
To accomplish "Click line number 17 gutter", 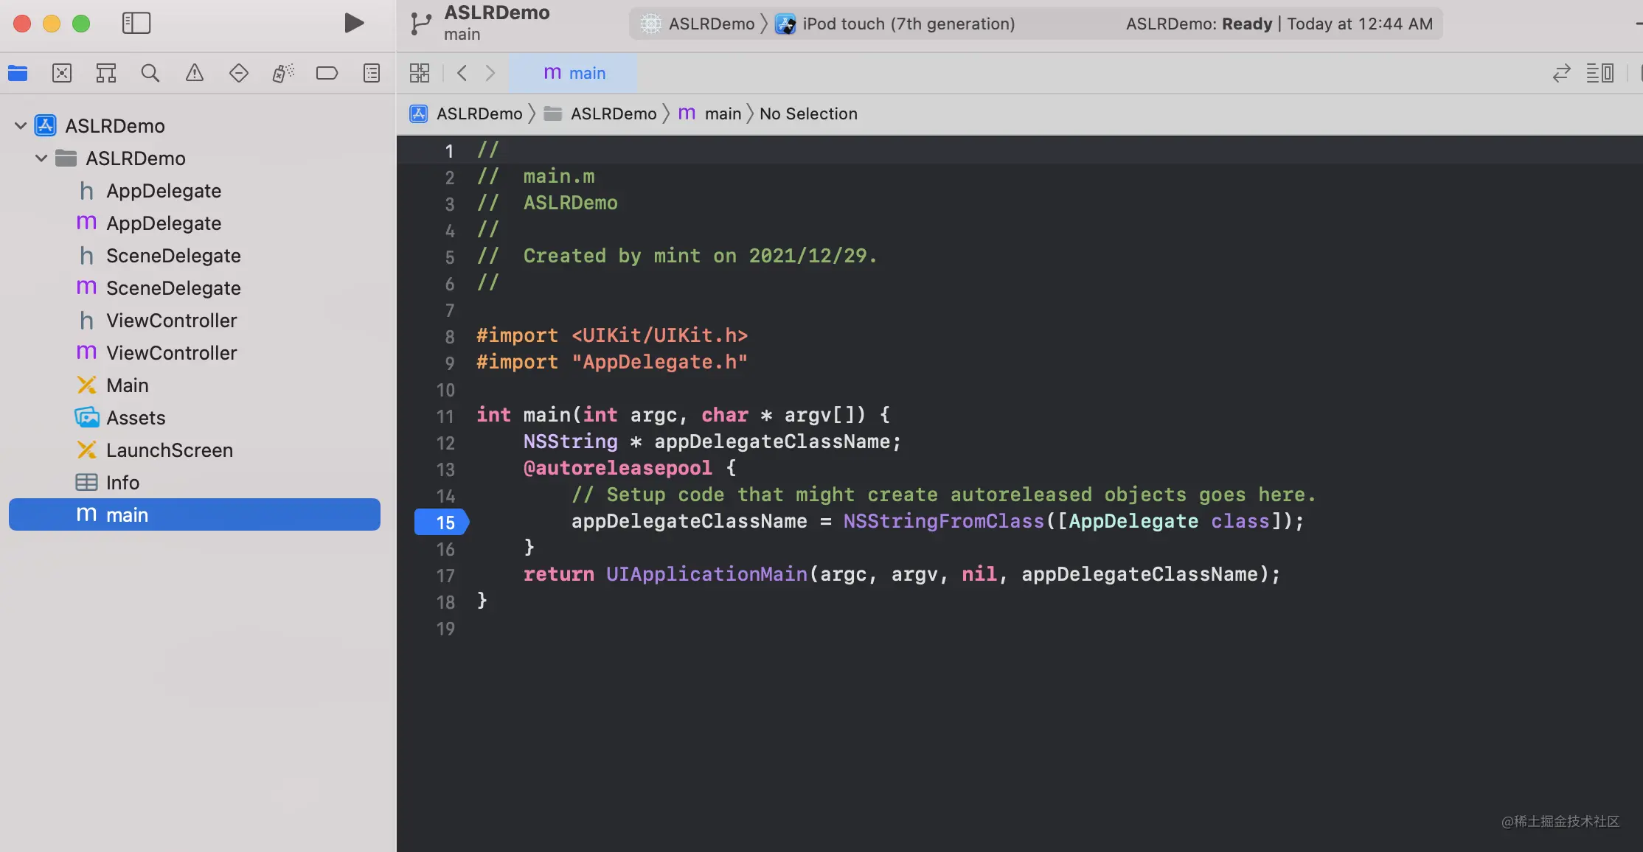I will [445, 576].
